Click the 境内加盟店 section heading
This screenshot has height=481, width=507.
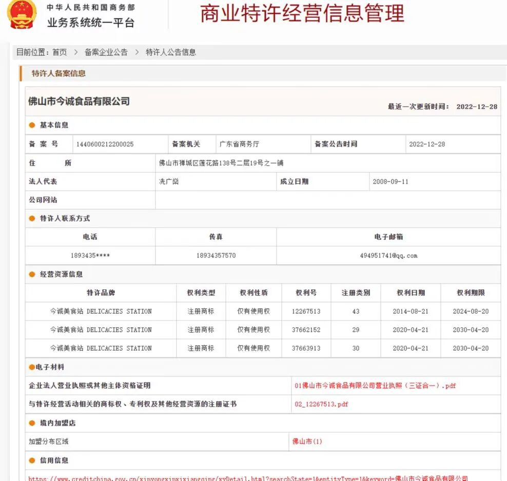pyautogui.click(x=57, y=423)
